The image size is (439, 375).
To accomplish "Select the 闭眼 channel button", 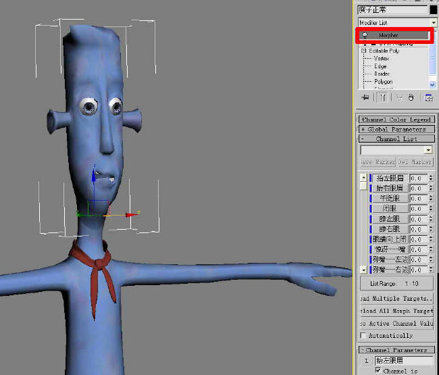I will point(390,209).
